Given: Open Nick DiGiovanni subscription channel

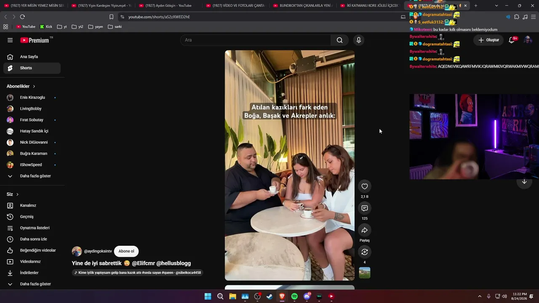Looking at the screenshot, I should (32, 142).
